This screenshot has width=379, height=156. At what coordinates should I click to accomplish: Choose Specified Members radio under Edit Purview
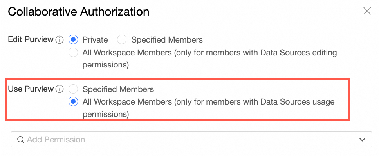pos(122,40)
